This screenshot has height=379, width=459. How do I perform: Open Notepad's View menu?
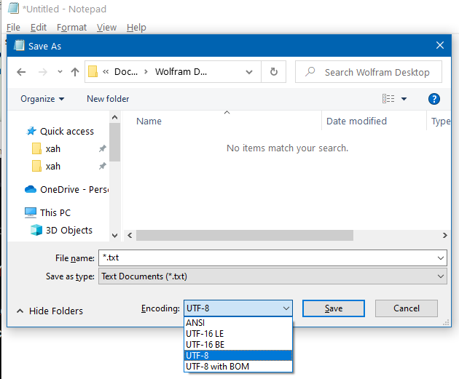tap(106, 28)
